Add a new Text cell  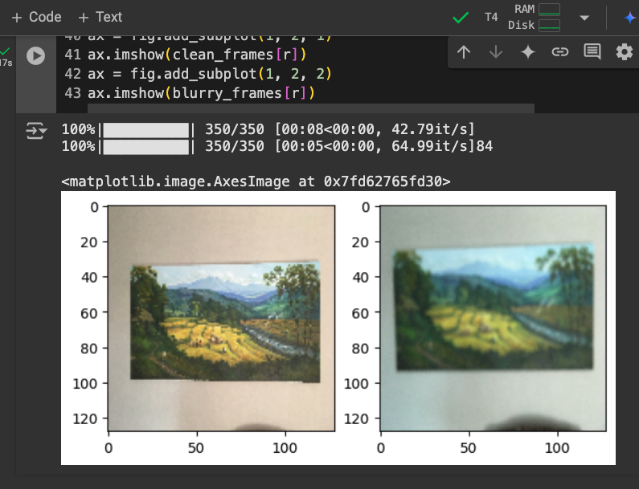pyautogui.click(x=100, y=17)
